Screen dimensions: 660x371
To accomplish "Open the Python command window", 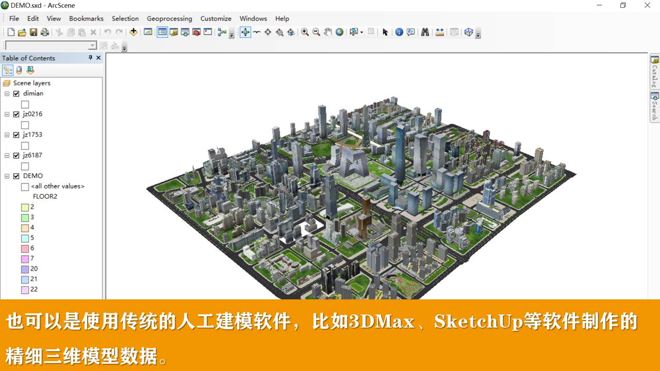I will [x=208, y=32].
